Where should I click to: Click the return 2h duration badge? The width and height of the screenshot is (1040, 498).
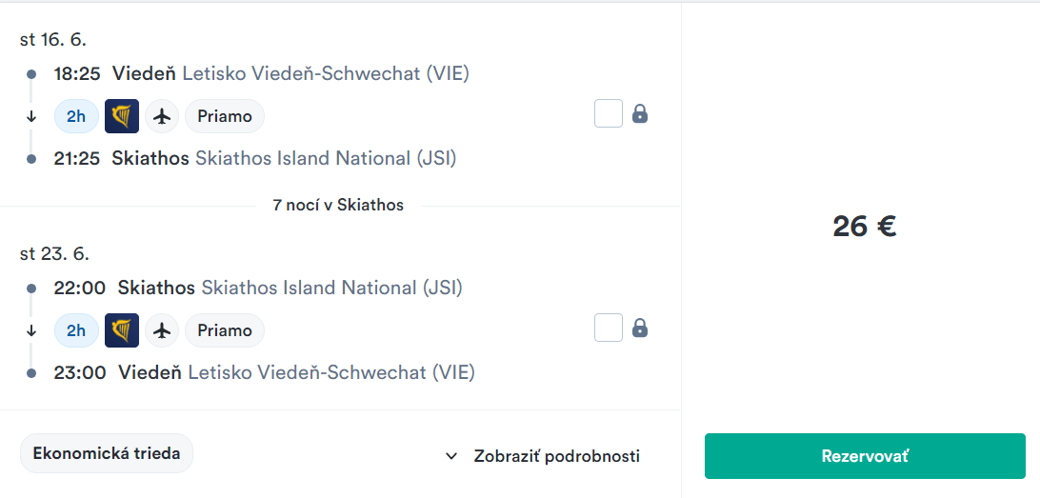click(x=76, y=330)
